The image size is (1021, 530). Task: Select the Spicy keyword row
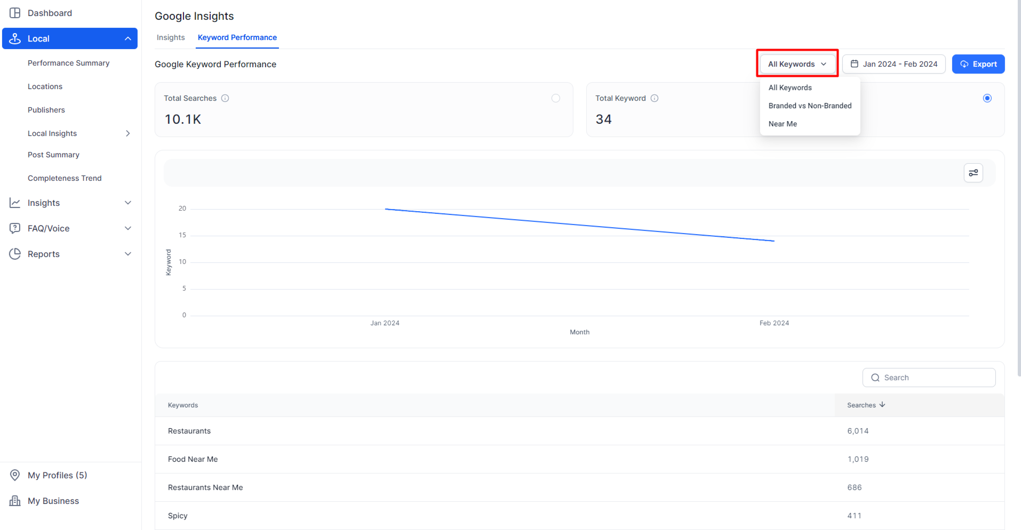579,516
